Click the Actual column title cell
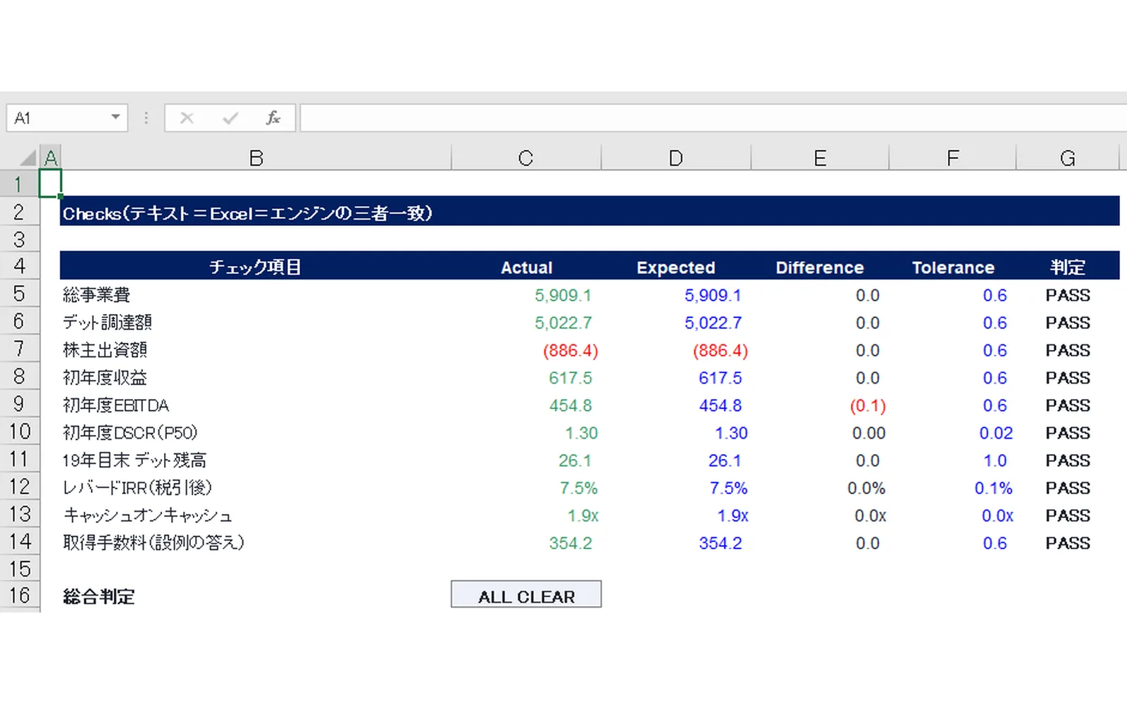The width and height of the screenshot is (1127, 704). coord(526,267)
